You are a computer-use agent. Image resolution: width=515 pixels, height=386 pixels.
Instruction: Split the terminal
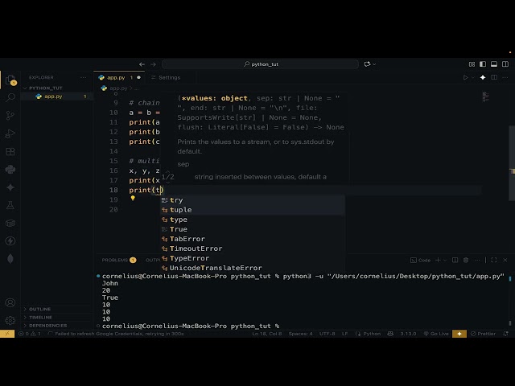(x=455, y=260)
